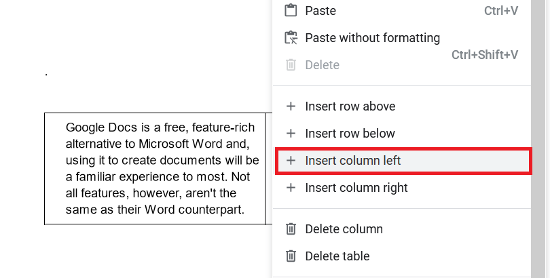Screen dimensions: 550x278
Task: Place cursor in the Google Docs paragraph text
Action: [162, 168]
